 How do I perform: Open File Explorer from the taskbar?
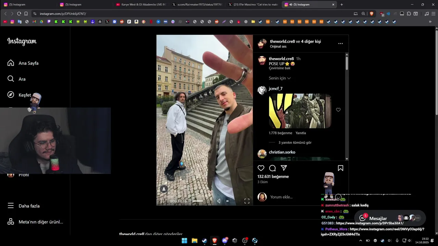point(194,241)
